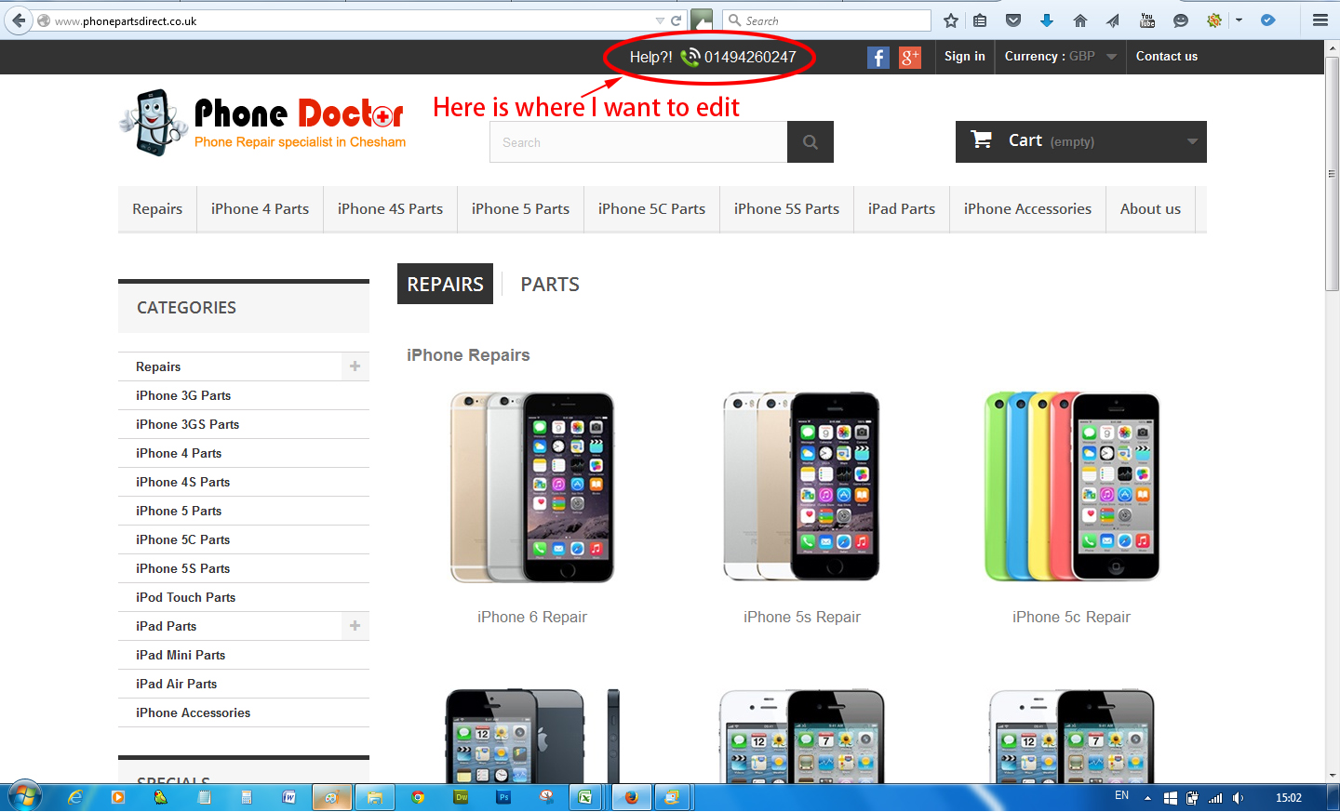Image resolution: width=1340 pixels, height=812 pixels.
Task: Open the volume control in system tray
Action: (x=1238, y=798)
